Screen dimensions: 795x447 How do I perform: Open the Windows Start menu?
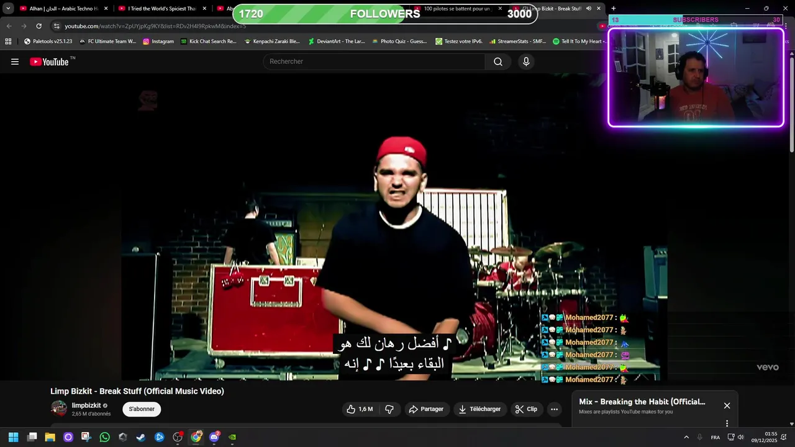13,437
